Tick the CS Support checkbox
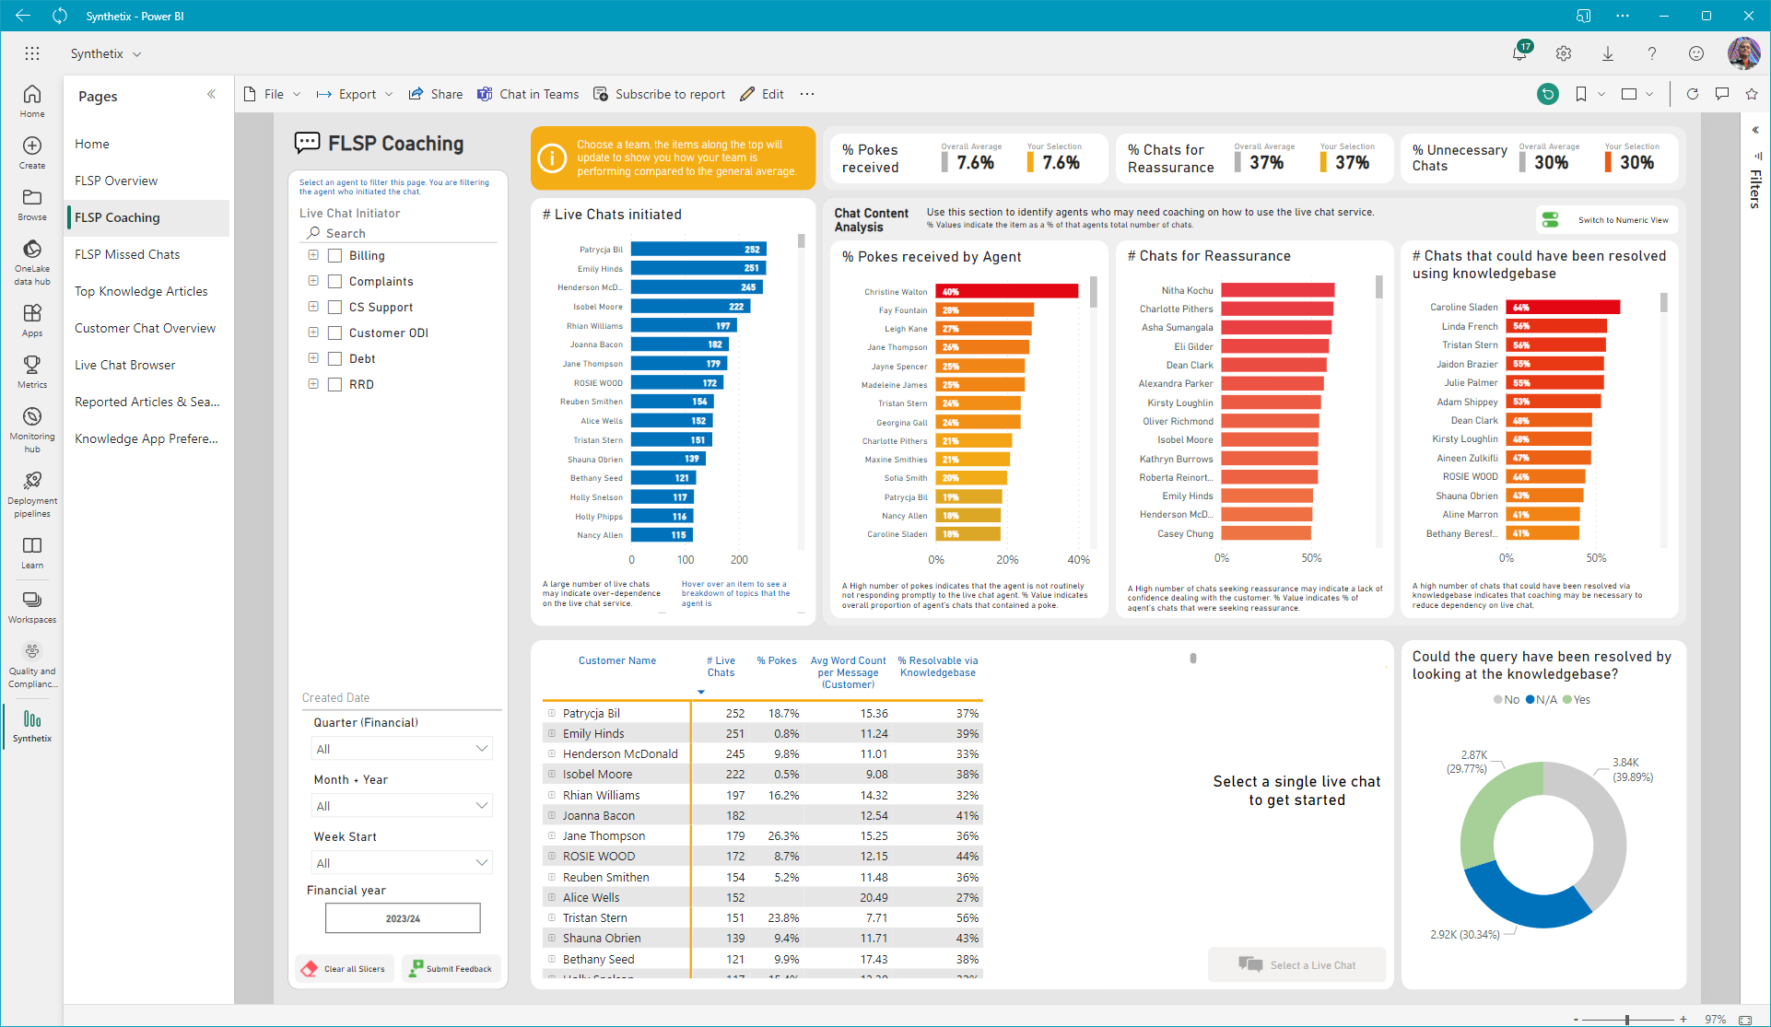 click(335, 308)
